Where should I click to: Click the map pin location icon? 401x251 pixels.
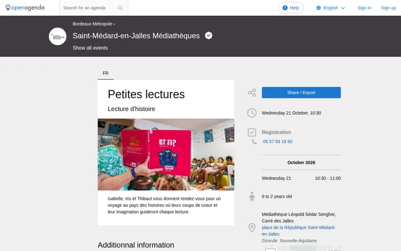tap(252, 228)
